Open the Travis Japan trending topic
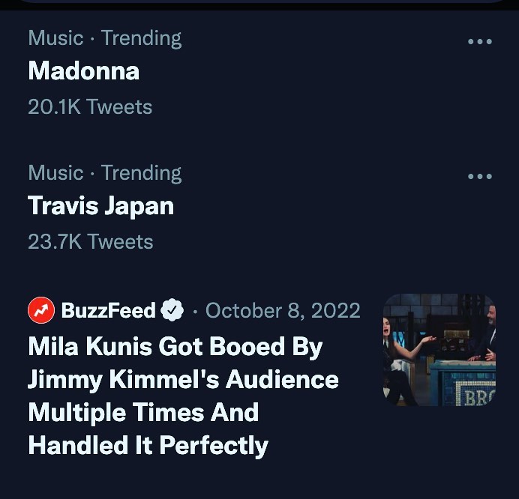The image size is (519, 499). [x=100, y=206]
